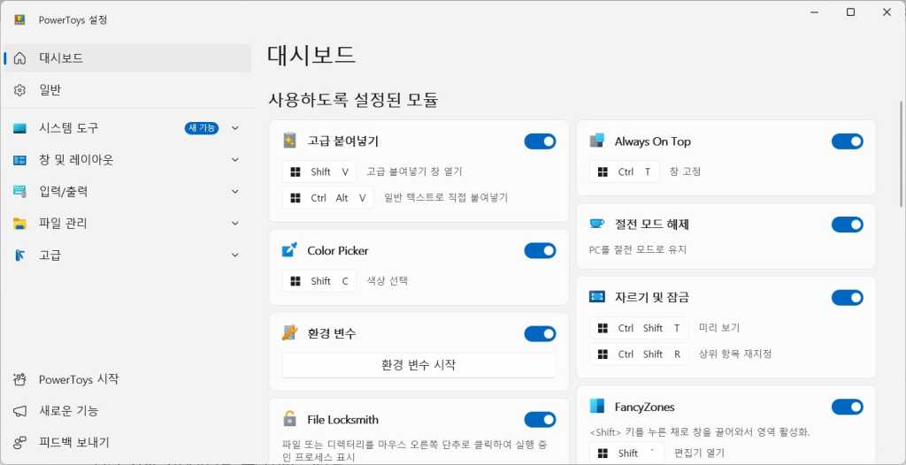
Task: Click the 파일 관리 folder icon
Action: coord(19,224)
